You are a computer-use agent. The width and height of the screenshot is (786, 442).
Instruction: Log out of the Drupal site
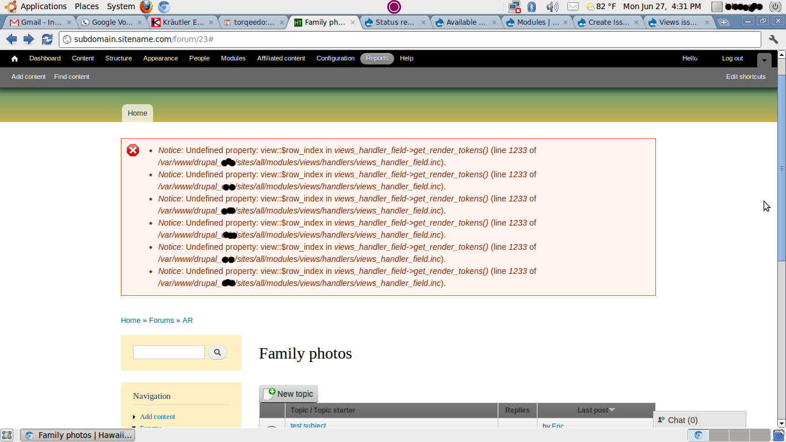(732, 58)
